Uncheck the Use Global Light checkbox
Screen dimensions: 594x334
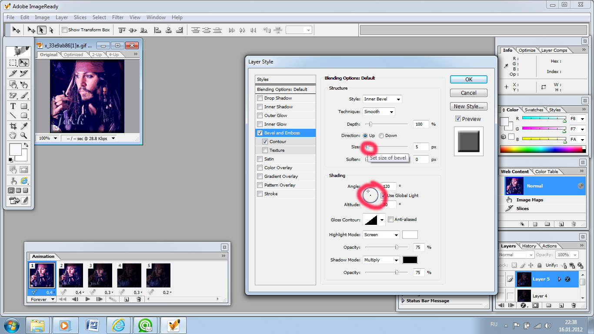click(x=383, y=195)
